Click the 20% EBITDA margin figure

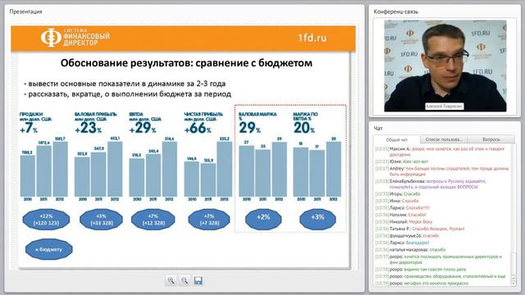pyautogui.click(x=304, y=128)
